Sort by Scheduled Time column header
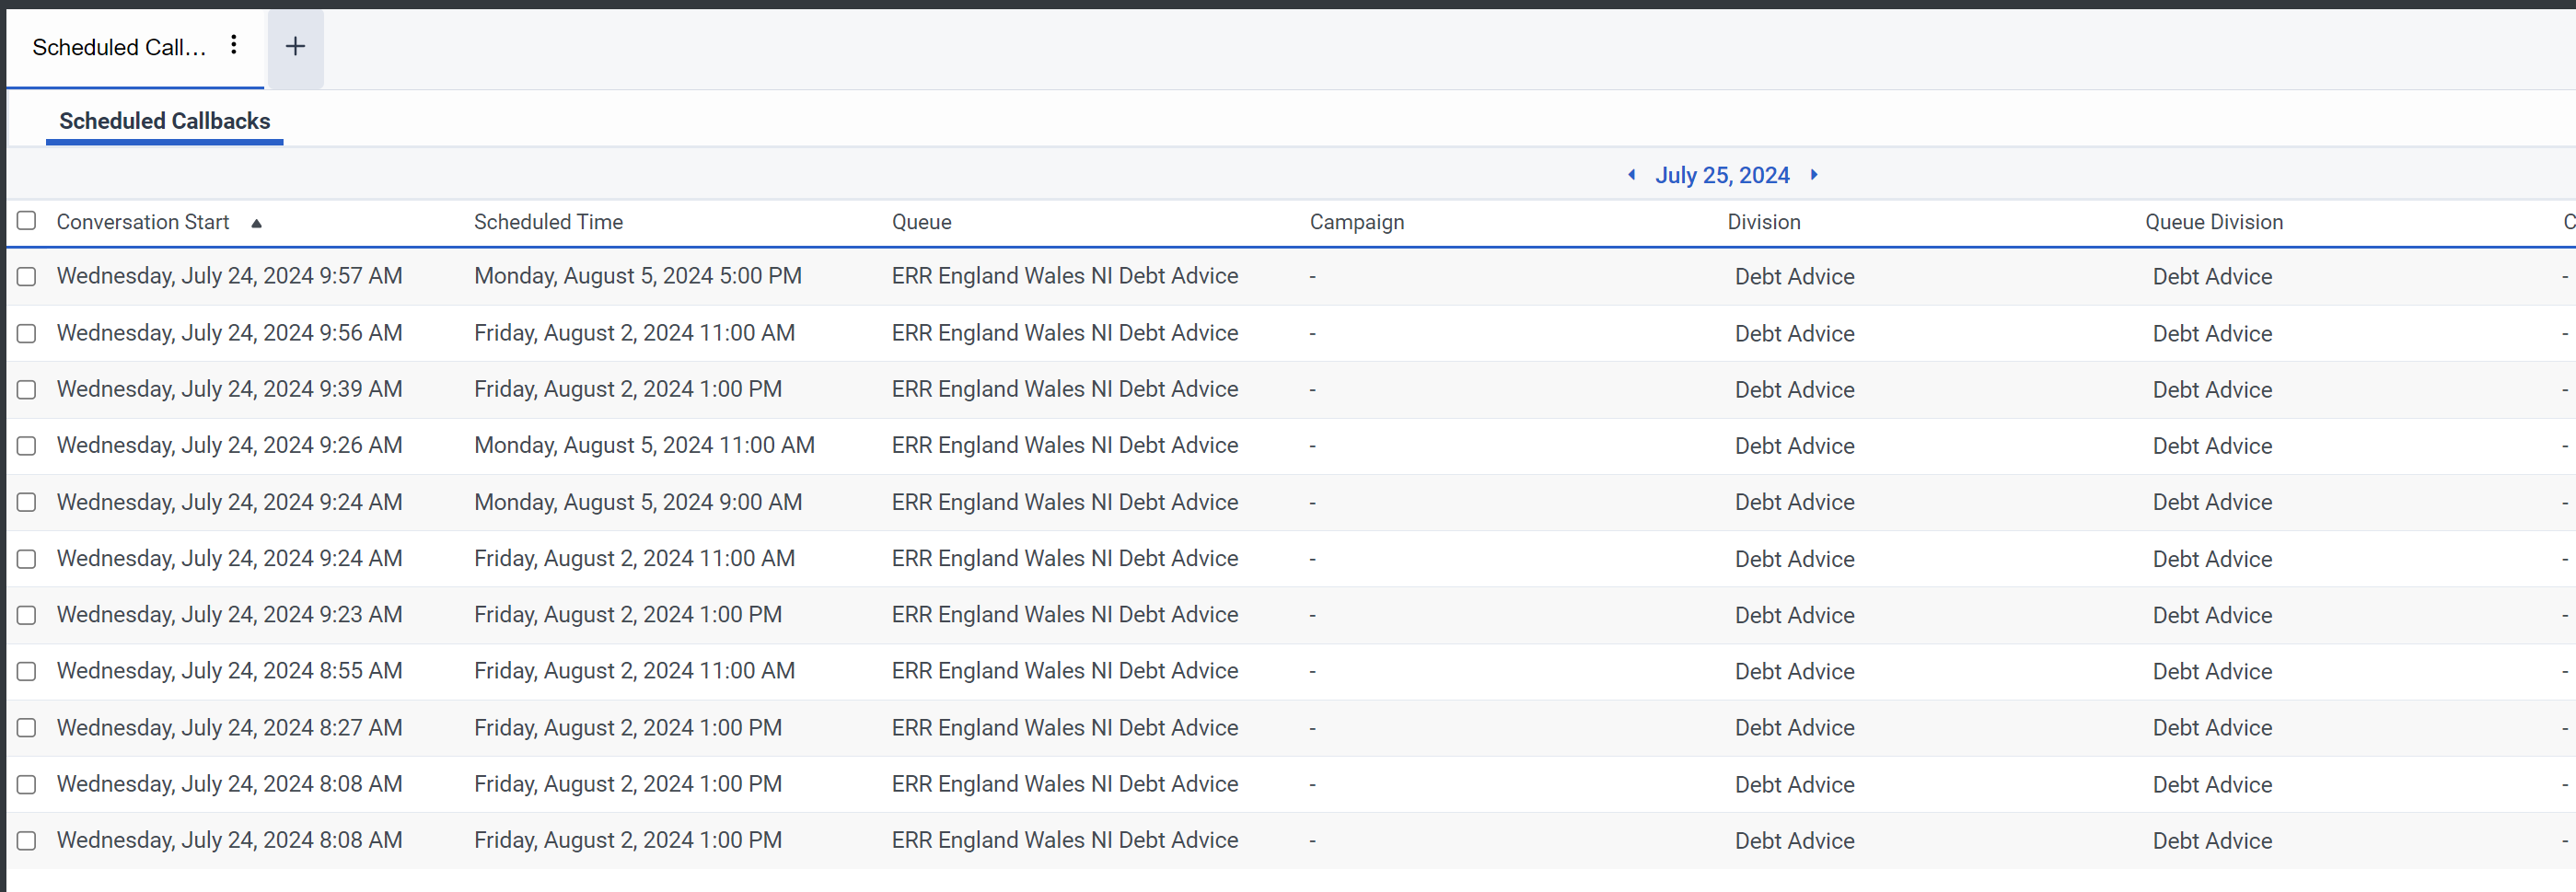Image resolution: width=2576 pixels, height=892 pixels. [x=548, y=222]
